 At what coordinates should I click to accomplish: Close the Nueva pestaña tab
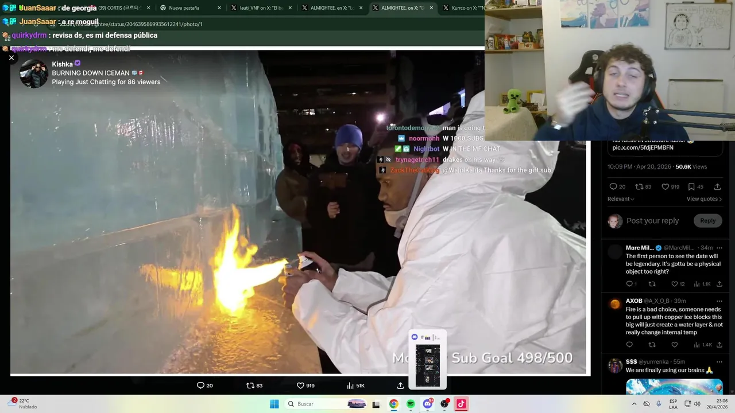point(219,8)
